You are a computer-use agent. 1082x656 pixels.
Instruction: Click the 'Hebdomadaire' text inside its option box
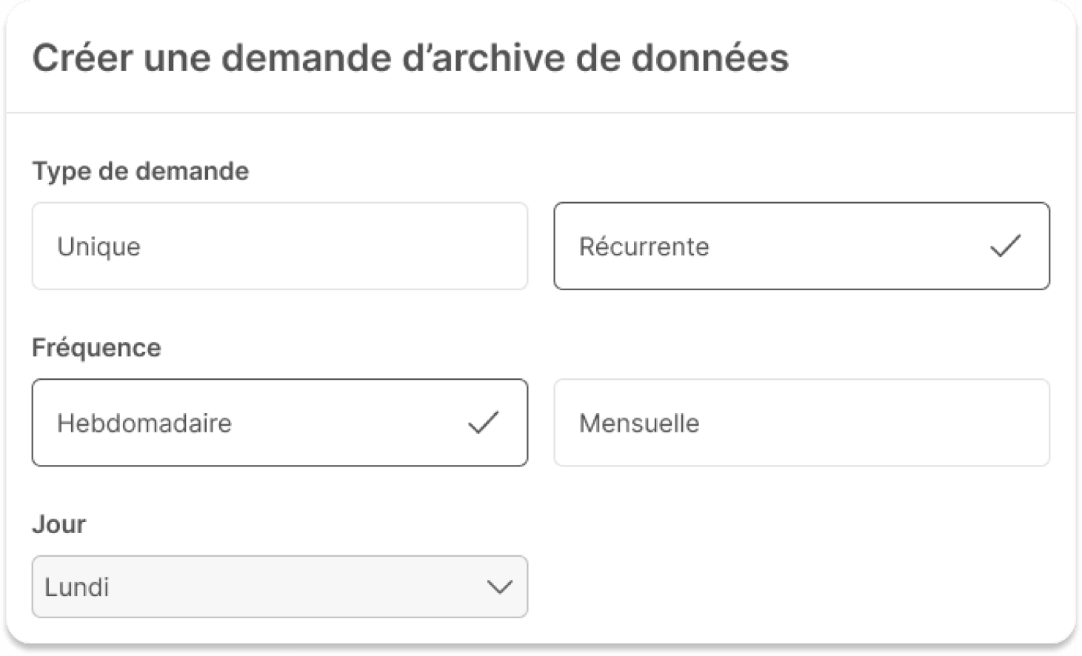pos(144,423)
